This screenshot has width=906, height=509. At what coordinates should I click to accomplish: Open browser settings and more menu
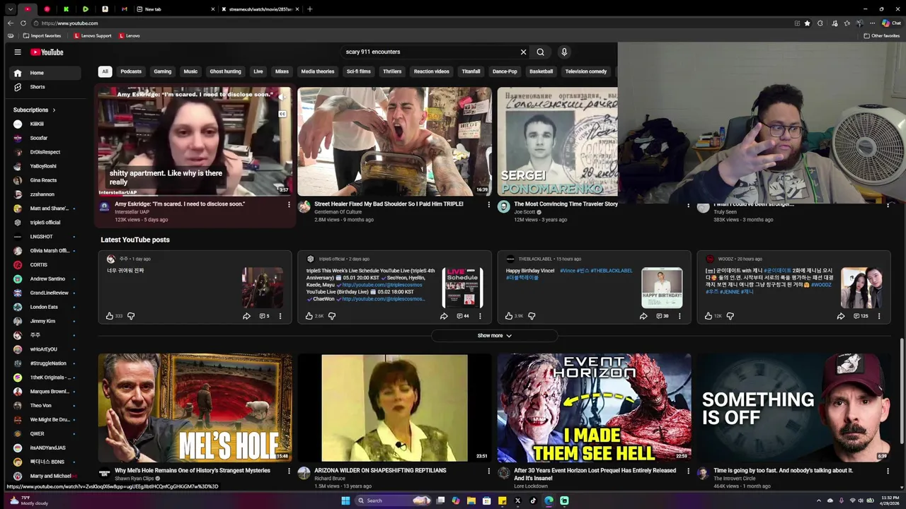point(872,23)
